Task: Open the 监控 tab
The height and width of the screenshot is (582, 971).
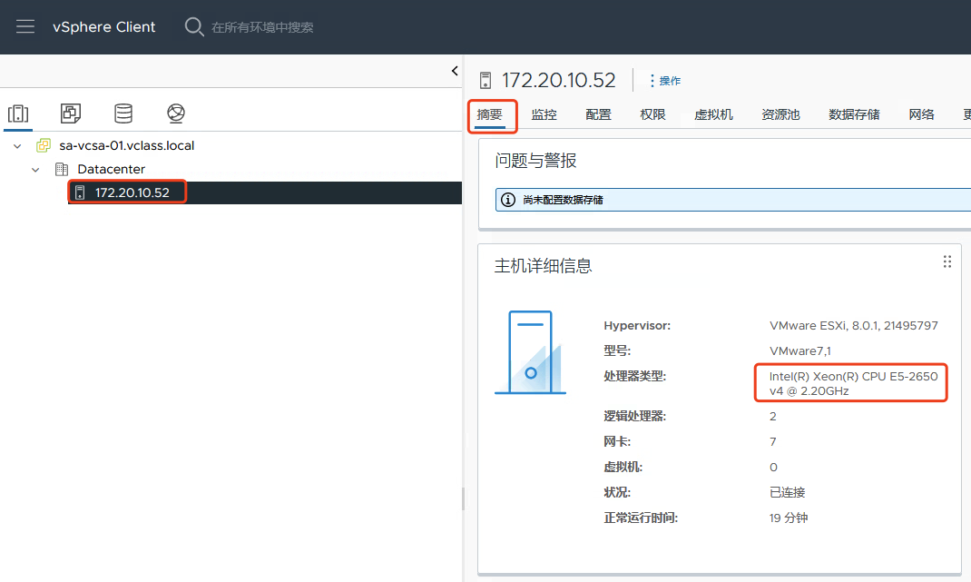Action: pos(544,114)
